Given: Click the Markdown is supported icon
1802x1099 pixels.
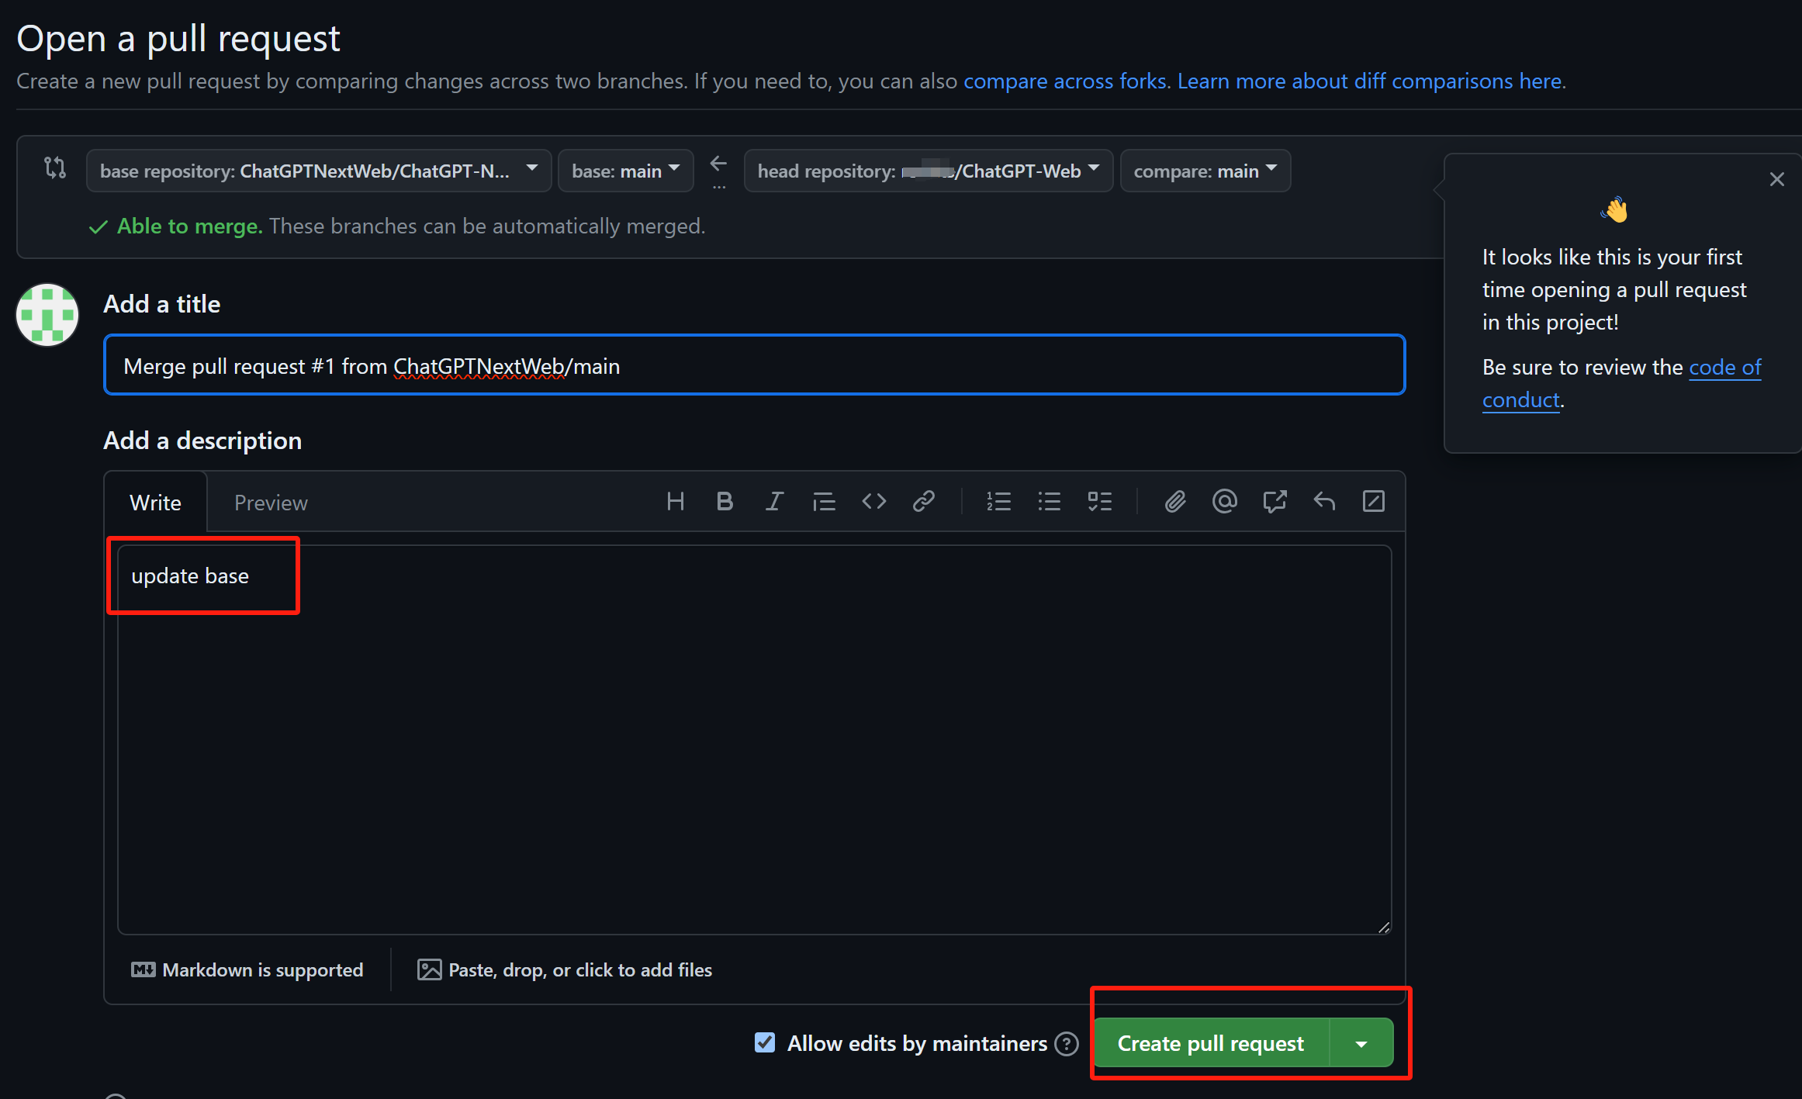Looking at the screenshot, I should [x=143, y=969].
